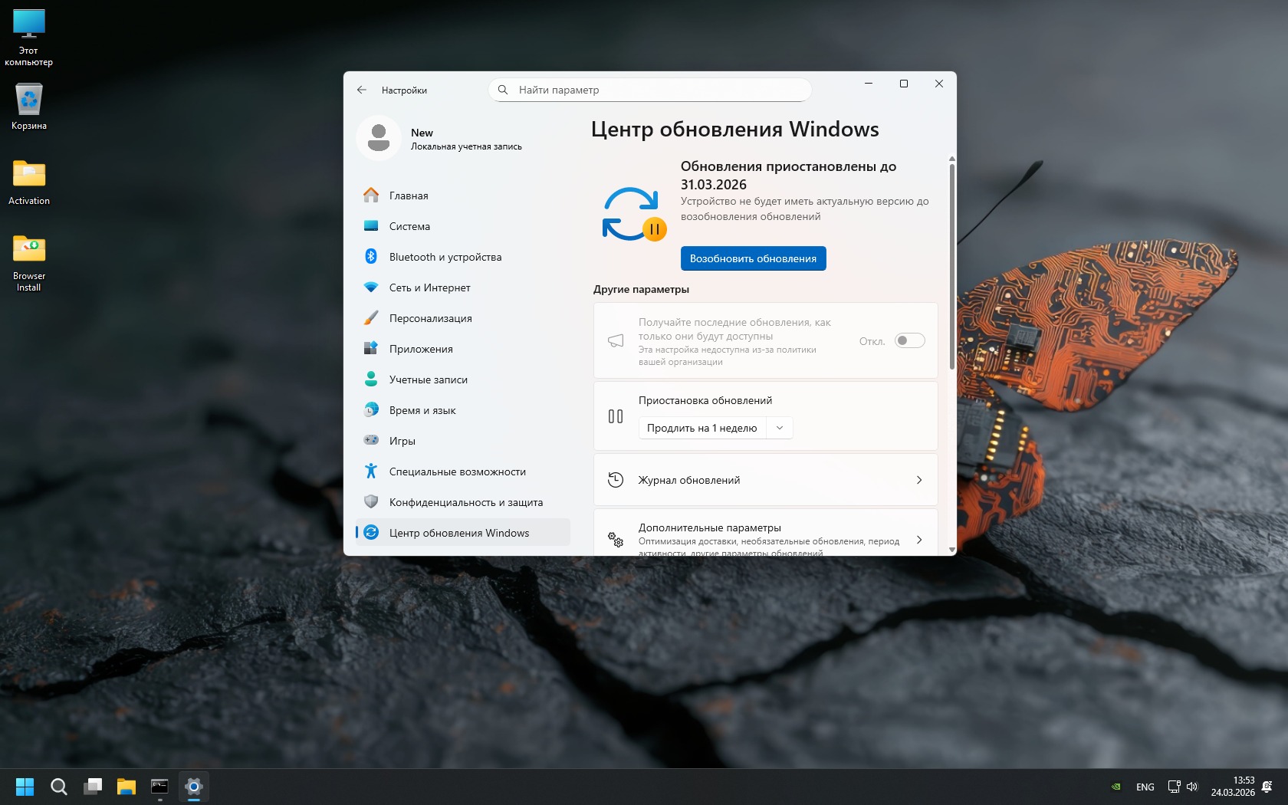This screenshot has height=805, width=1288.
Task: Click the volume icon in system tray
Action: pyautogui.click(x=1192, y=787)
